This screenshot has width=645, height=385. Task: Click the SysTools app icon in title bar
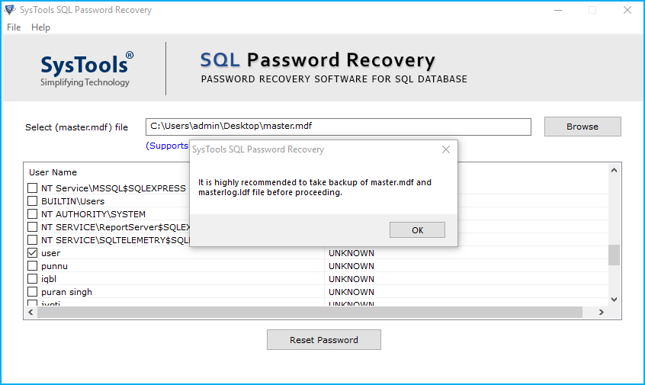[x=9, y=9]
